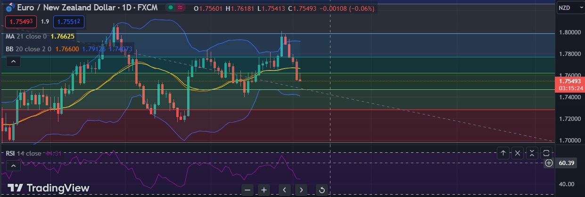The image size is (585, 197).
Task: Collapse the RSI pane icon
Action: click(532, 153)
